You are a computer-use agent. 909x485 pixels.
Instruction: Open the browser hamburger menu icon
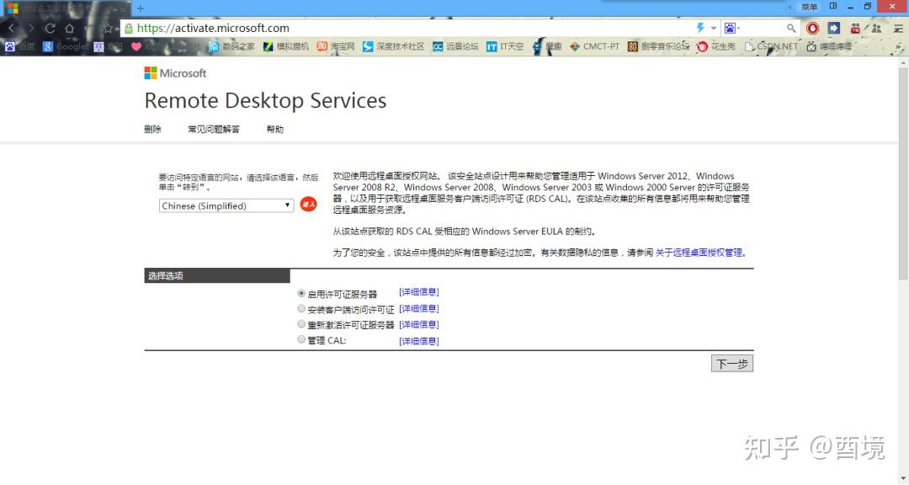pyautogui.click(x=898, y=28)
